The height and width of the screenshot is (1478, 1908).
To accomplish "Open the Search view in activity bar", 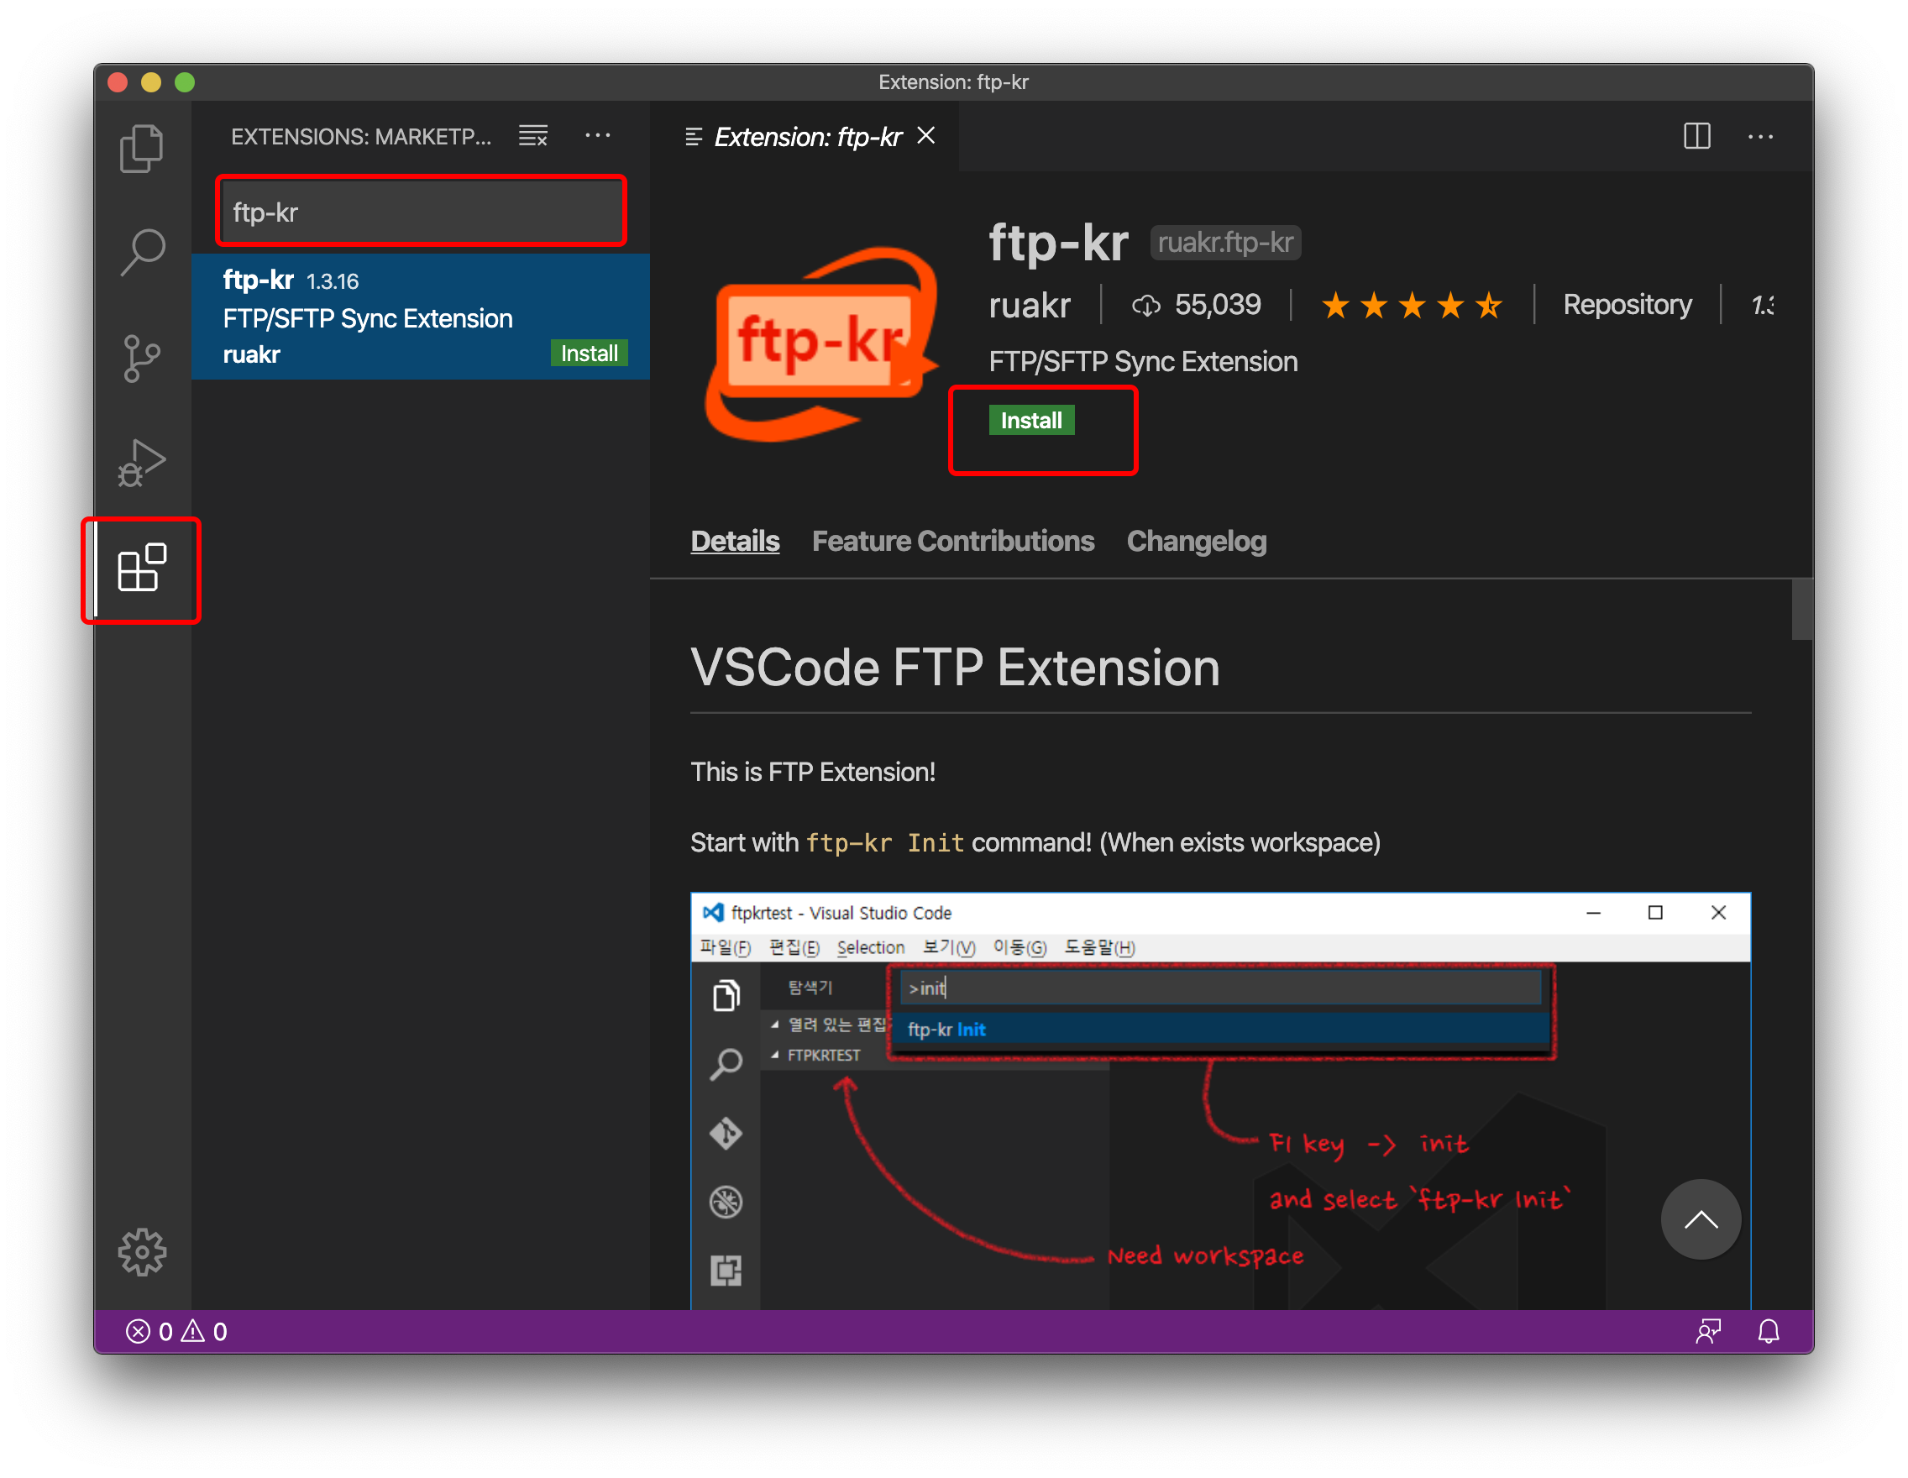I will (142, 253).
